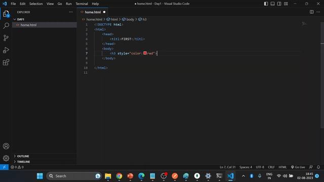Open notifications bell in status bar
Image resolution: width=324 pixels, height=182 pixels.
318,167
